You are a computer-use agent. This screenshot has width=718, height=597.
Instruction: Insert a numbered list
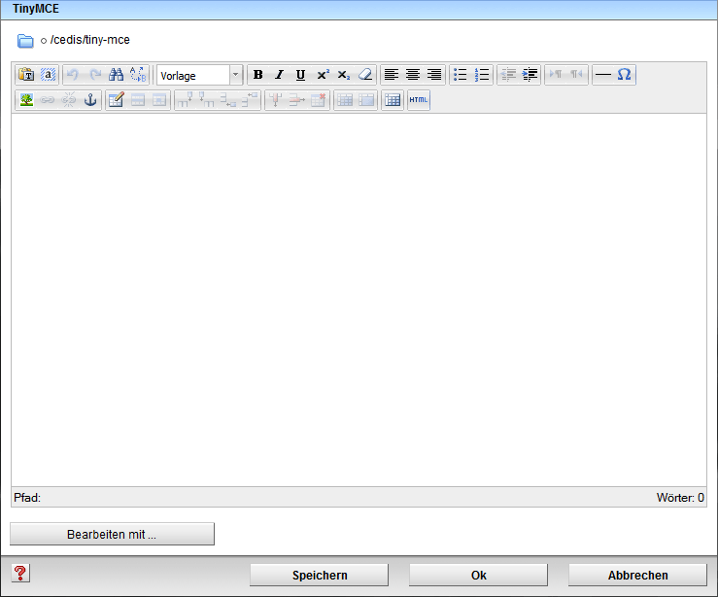(x=482, y=75)
